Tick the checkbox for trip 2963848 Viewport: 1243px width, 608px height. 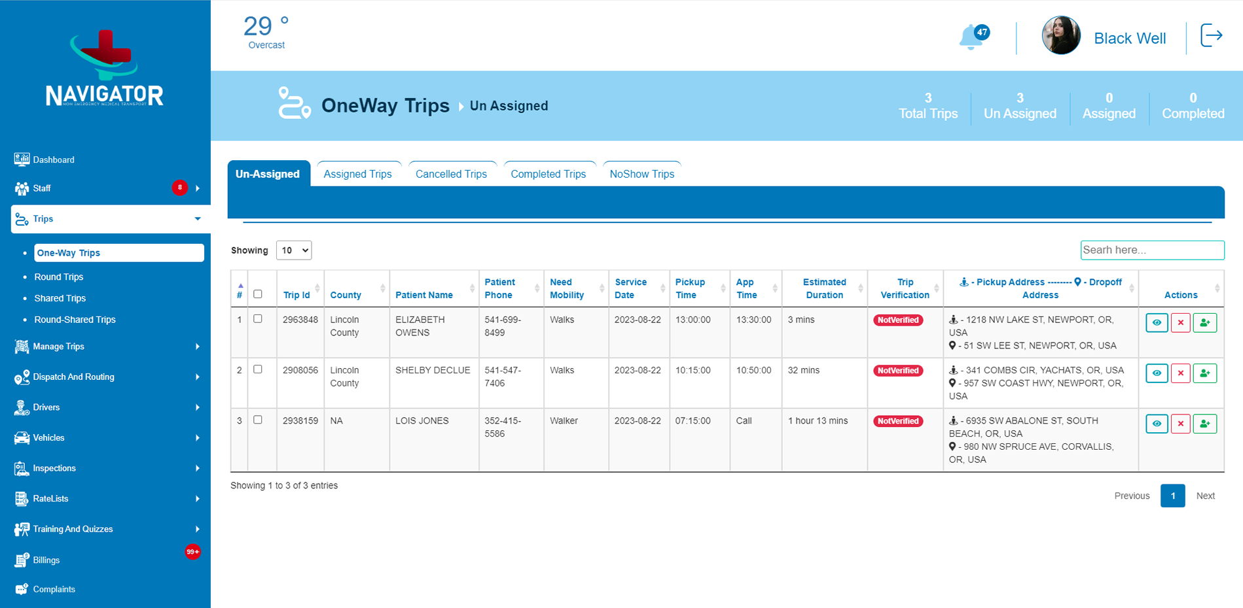click(258, 319)
